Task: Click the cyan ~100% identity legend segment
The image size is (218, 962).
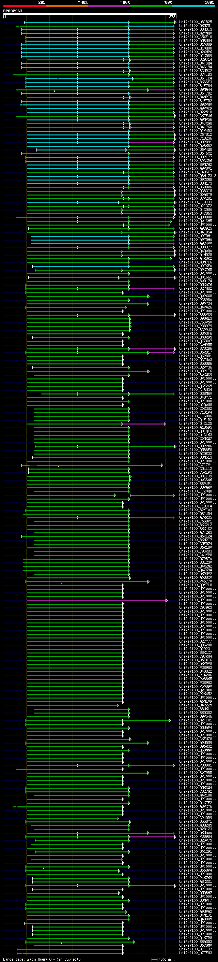Action: (194, 6)
